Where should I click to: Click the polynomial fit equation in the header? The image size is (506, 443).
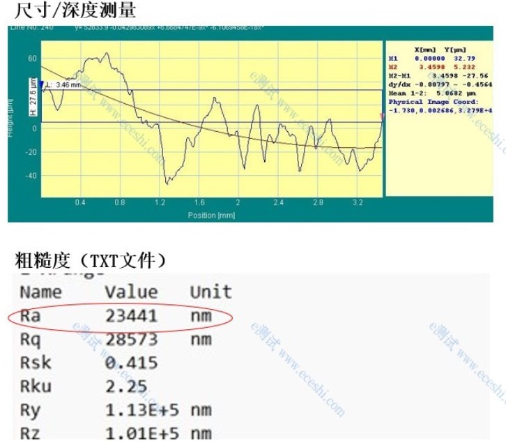(x=170, y=28)
